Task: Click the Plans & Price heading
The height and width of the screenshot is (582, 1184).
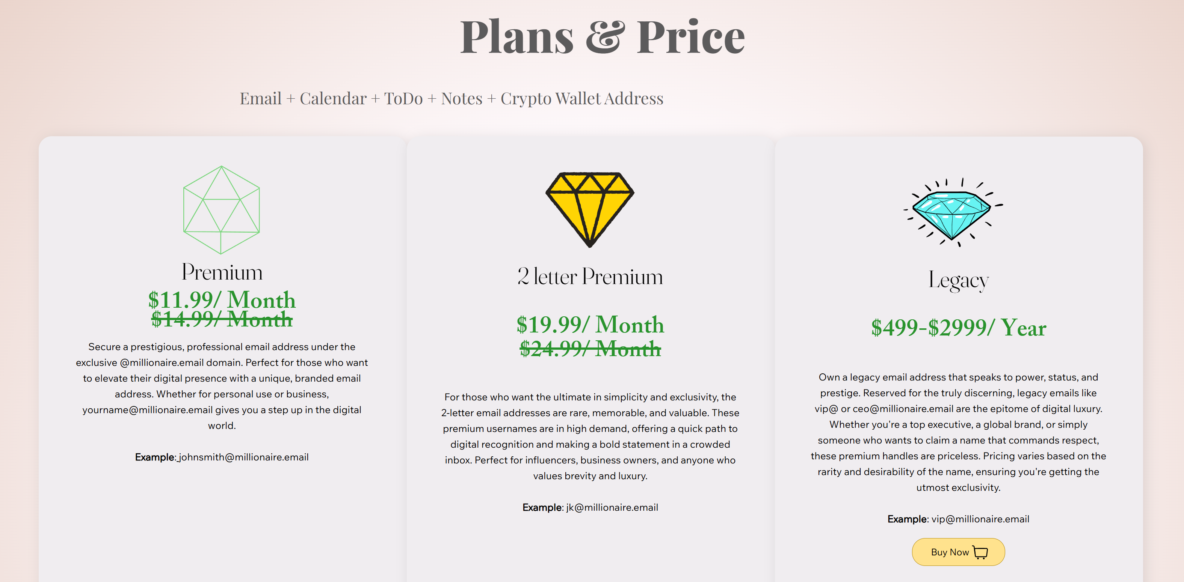Action: tap(602, 37)
